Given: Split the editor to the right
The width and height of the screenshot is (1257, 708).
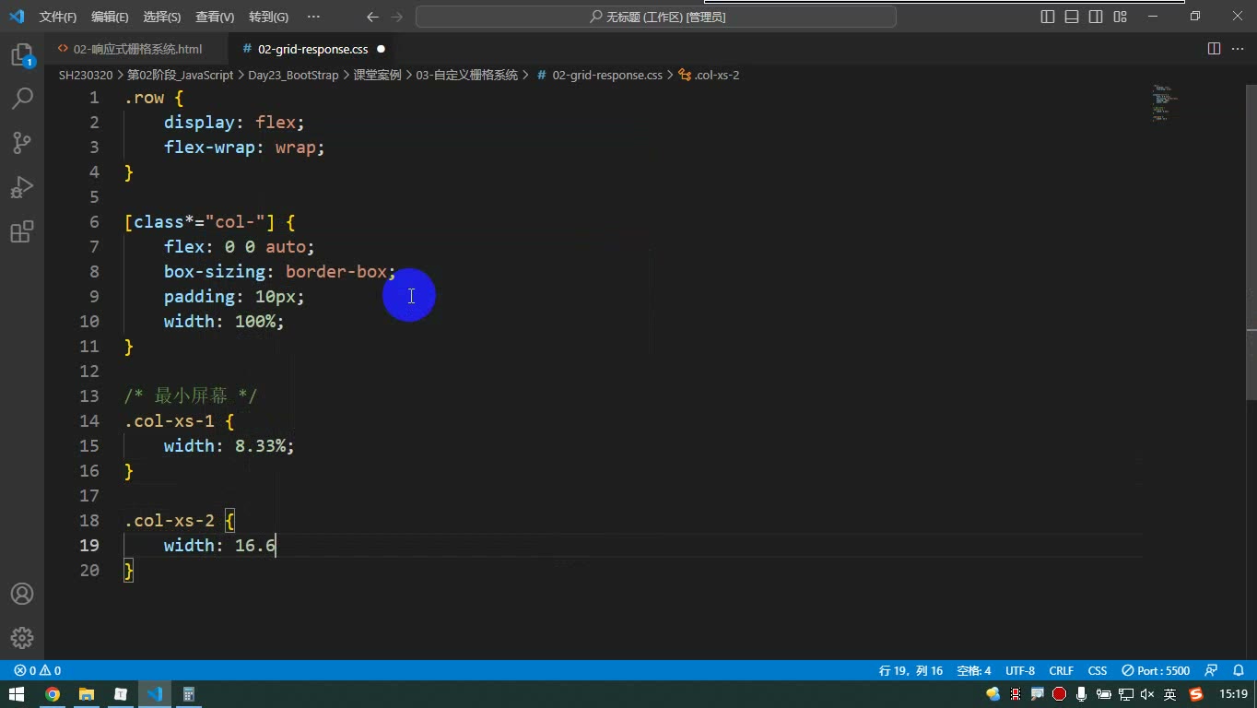Looking at the screenshot, I should (x=1214, y=49).
